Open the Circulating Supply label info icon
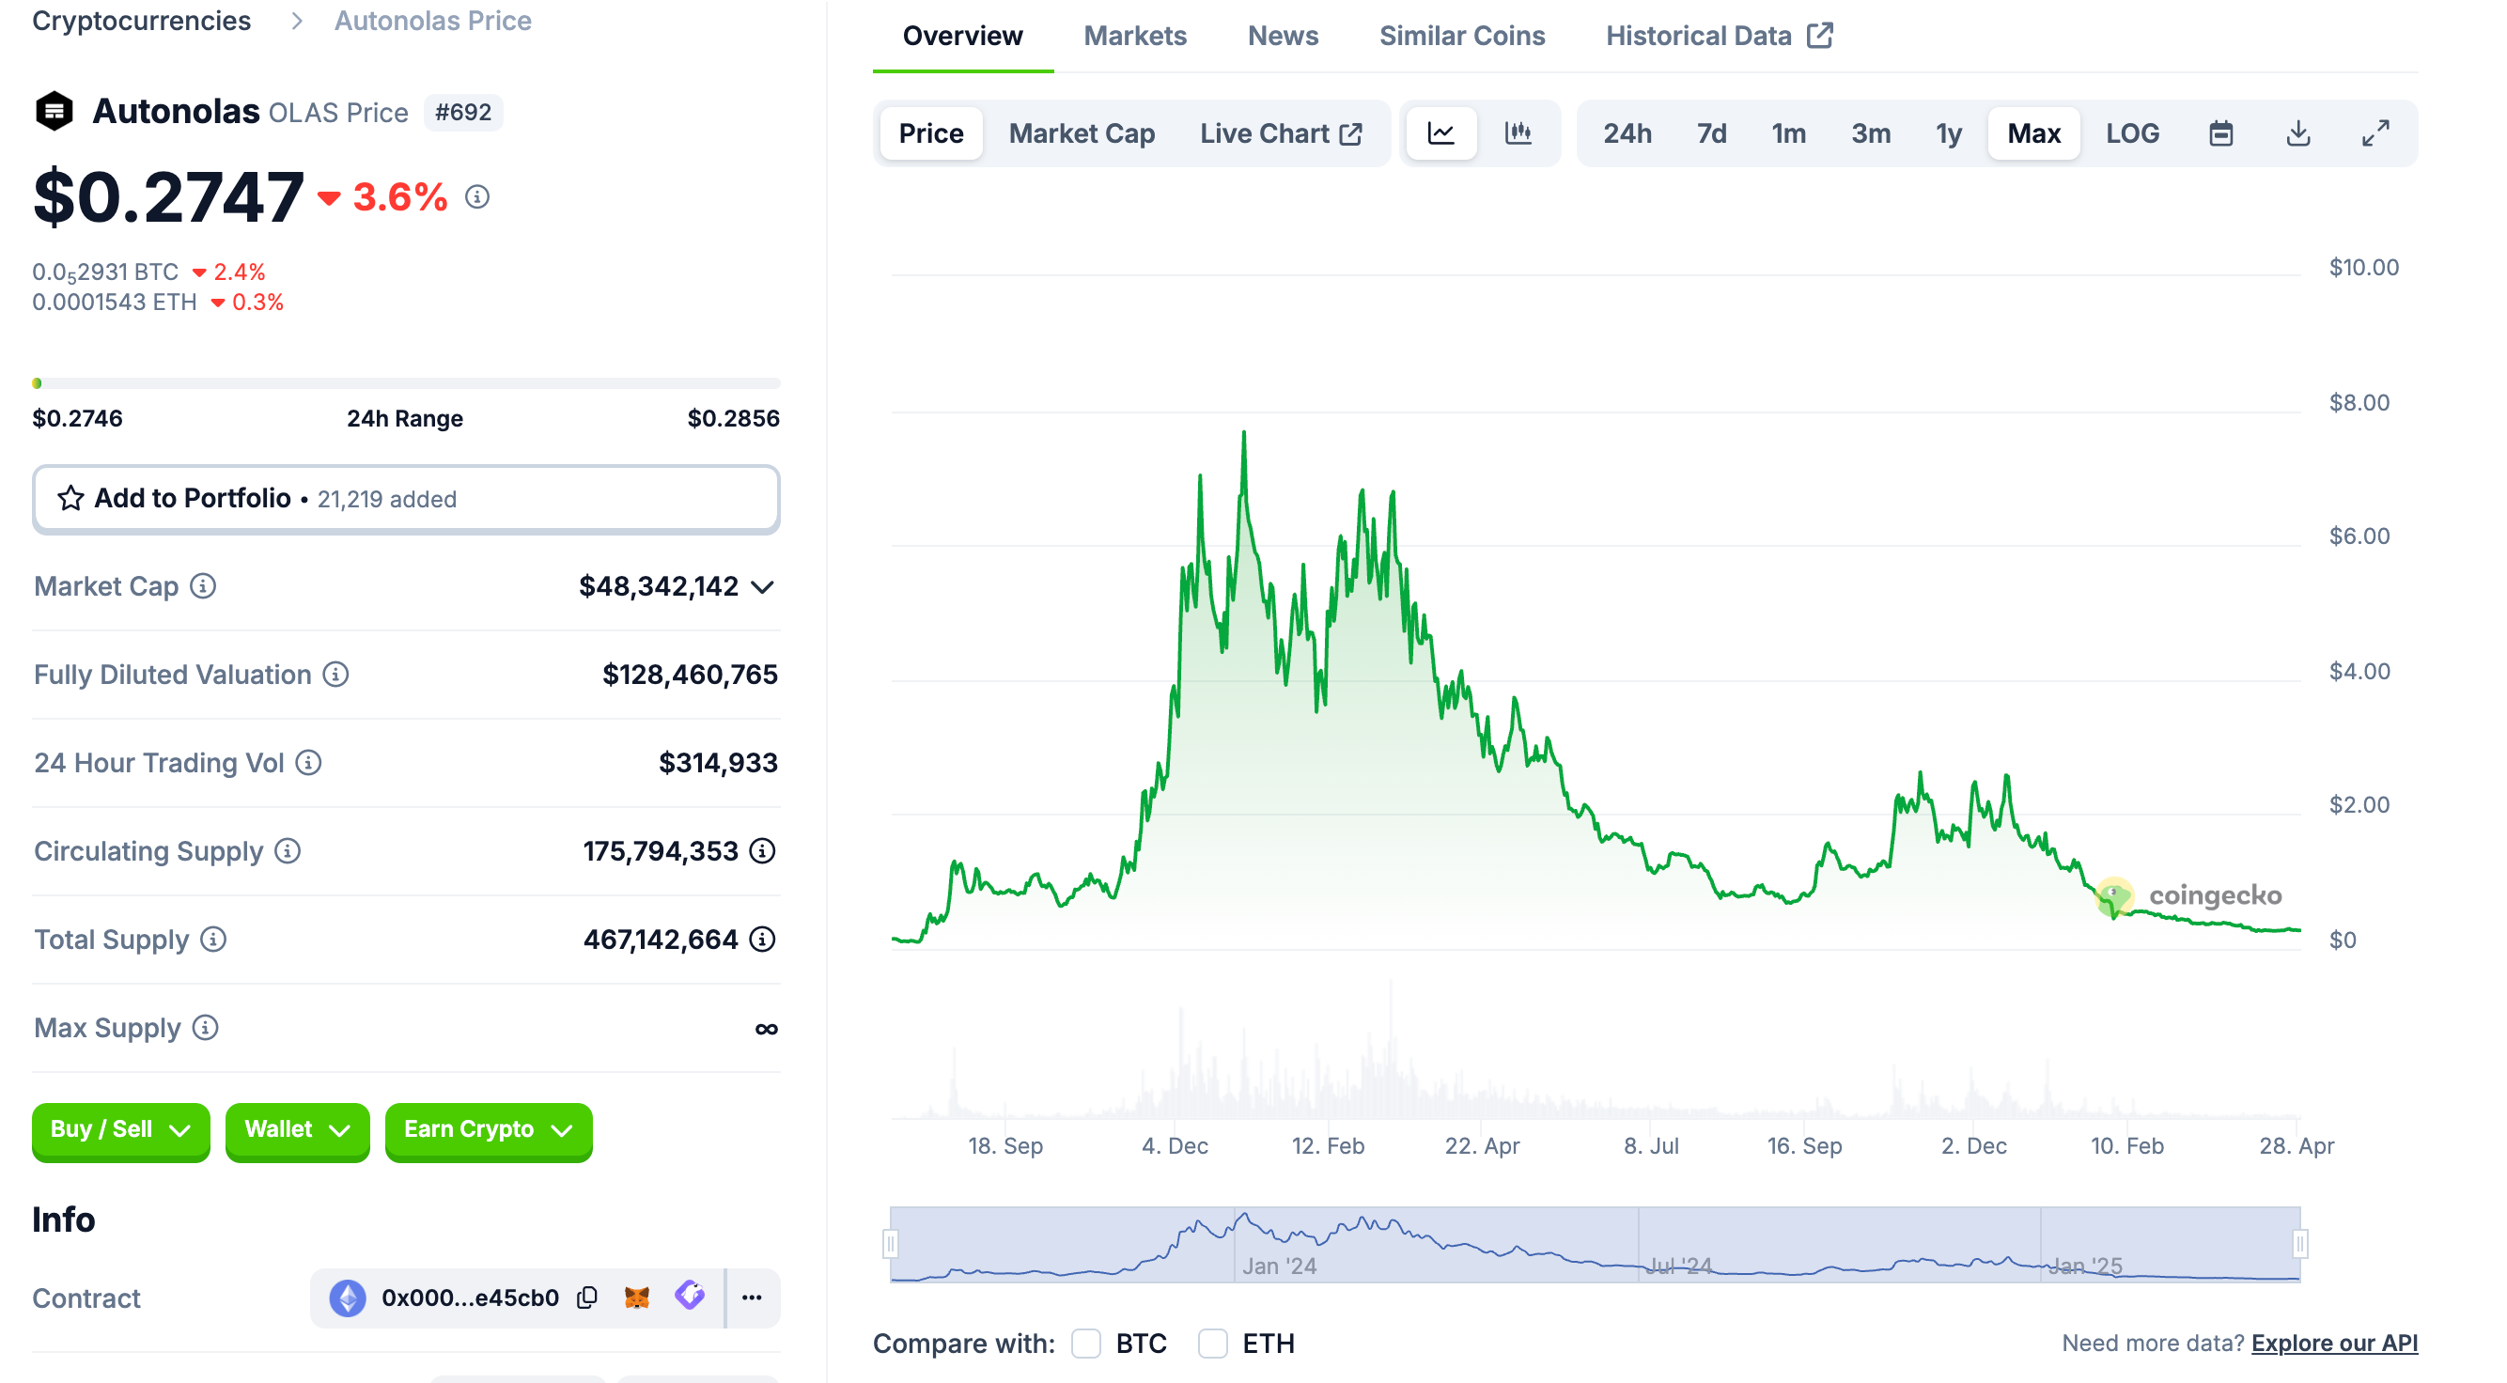Screen dimensions: 2507x1383 (x=288, y=851)
